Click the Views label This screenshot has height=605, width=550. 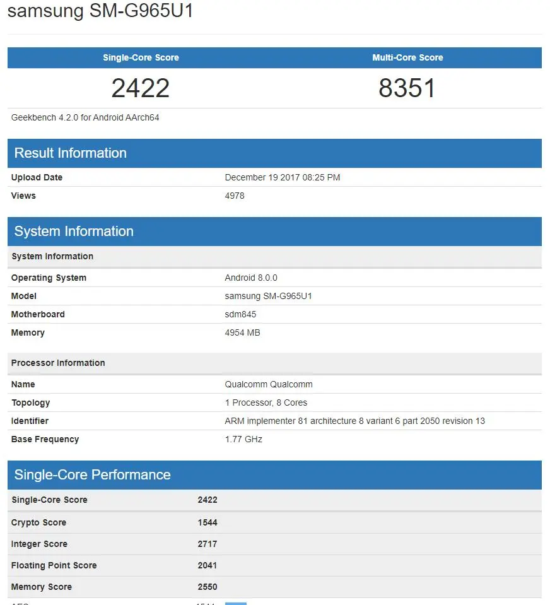coord(23,196)
